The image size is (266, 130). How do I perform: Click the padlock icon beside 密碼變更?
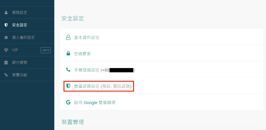(x=68, y=54)
